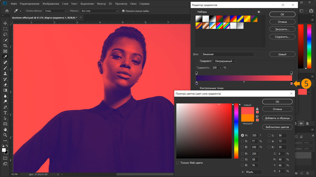Select the Pen tool

5,107
